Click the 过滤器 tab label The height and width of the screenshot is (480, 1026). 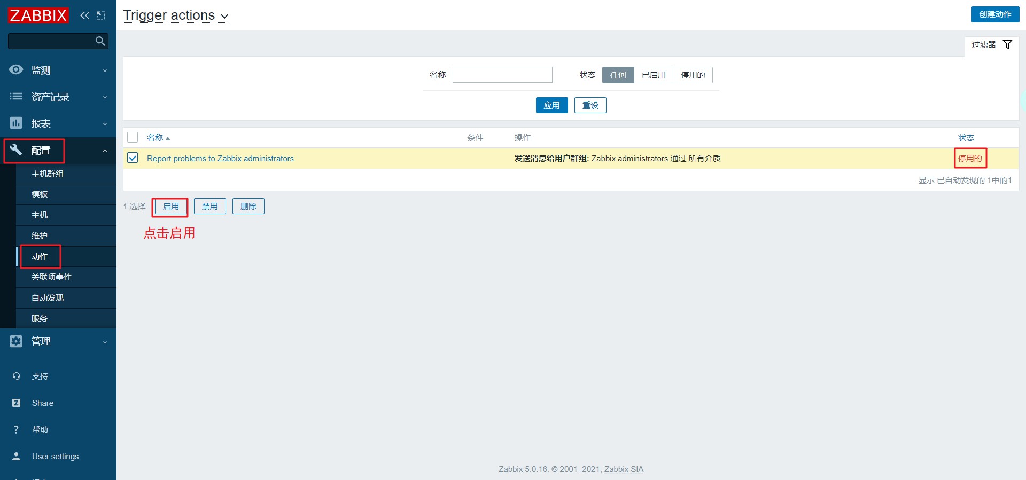click(984, 45)
